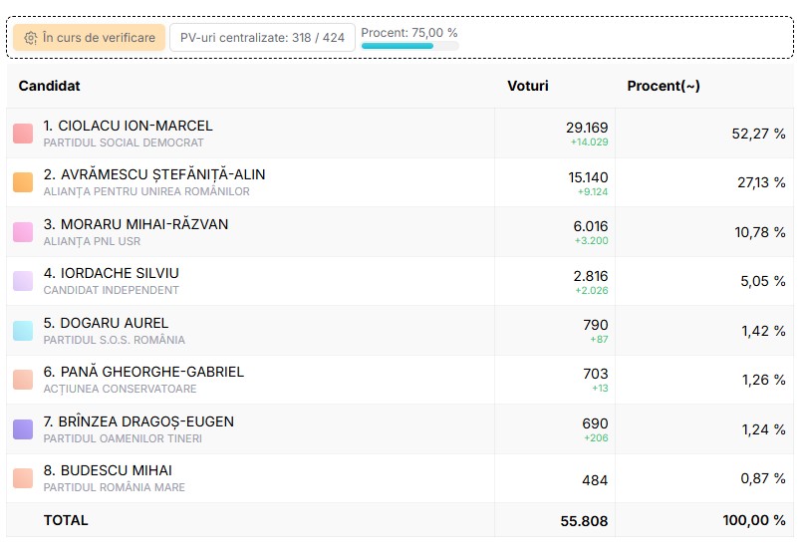Click the 'Voturi' column header
806x558 pixels.
point(528,87)
